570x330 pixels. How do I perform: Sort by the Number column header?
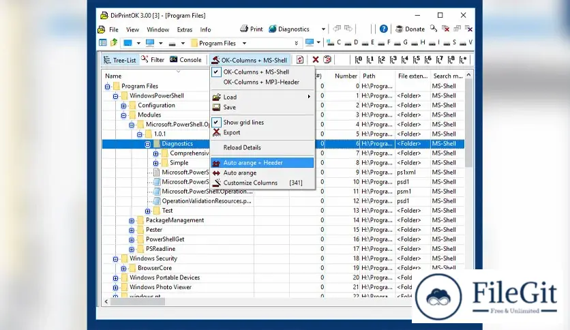(x=346, y=76)
